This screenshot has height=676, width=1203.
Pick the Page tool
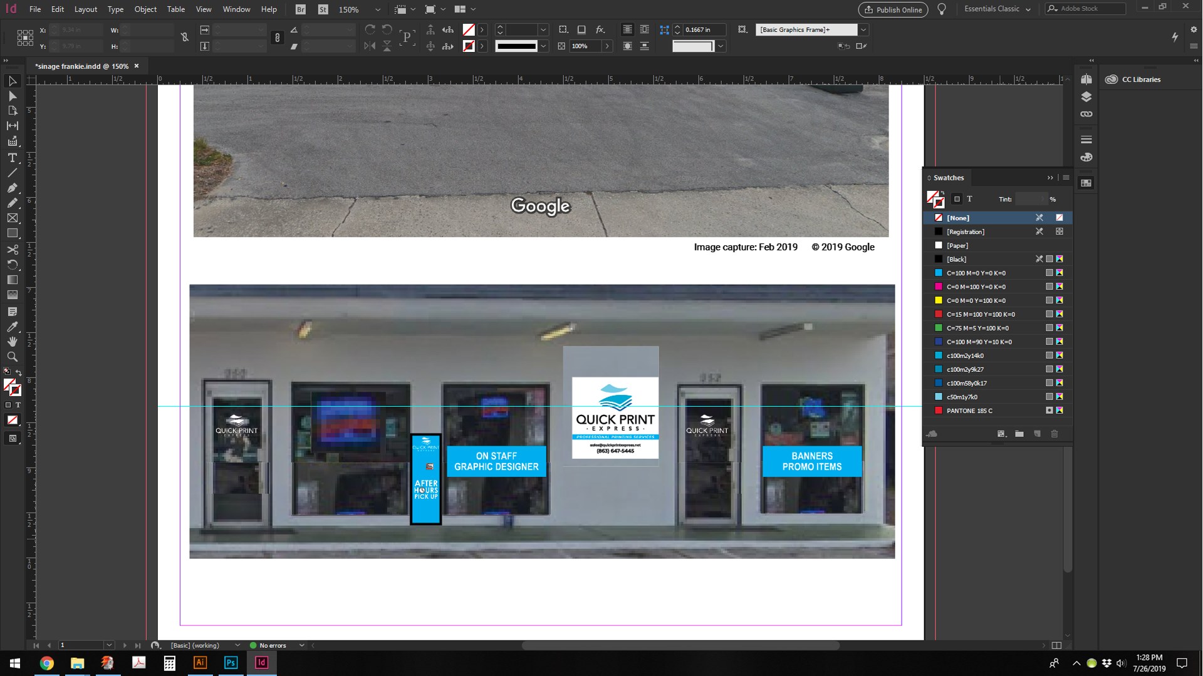tap(12, 111)
